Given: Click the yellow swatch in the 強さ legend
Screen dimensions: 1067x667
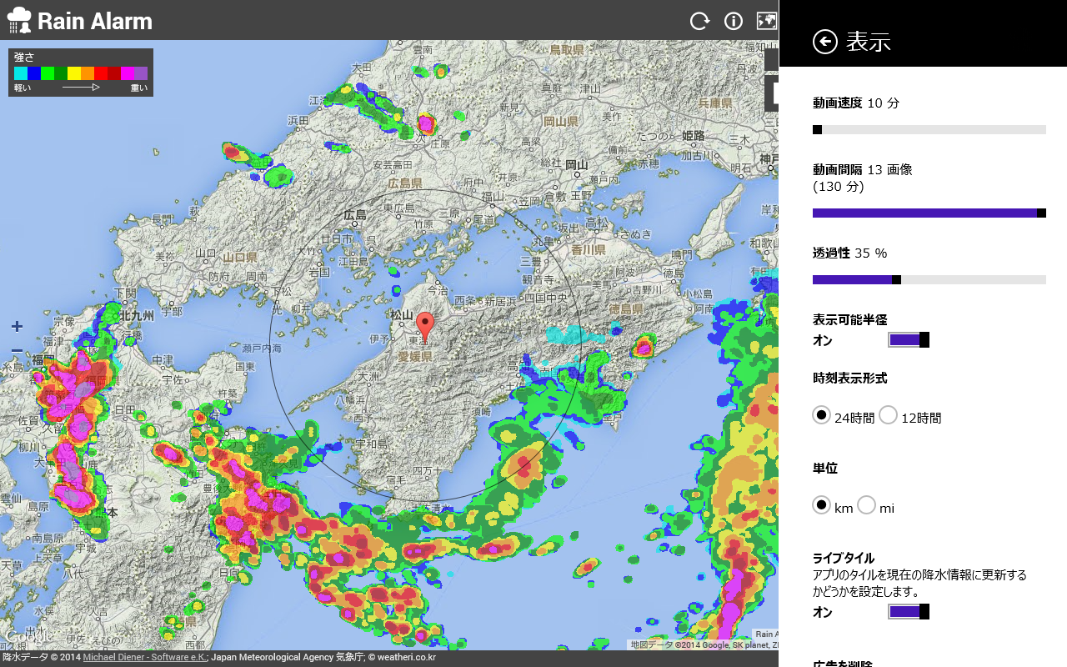Looking at the screenshot, I should [74, 73].
